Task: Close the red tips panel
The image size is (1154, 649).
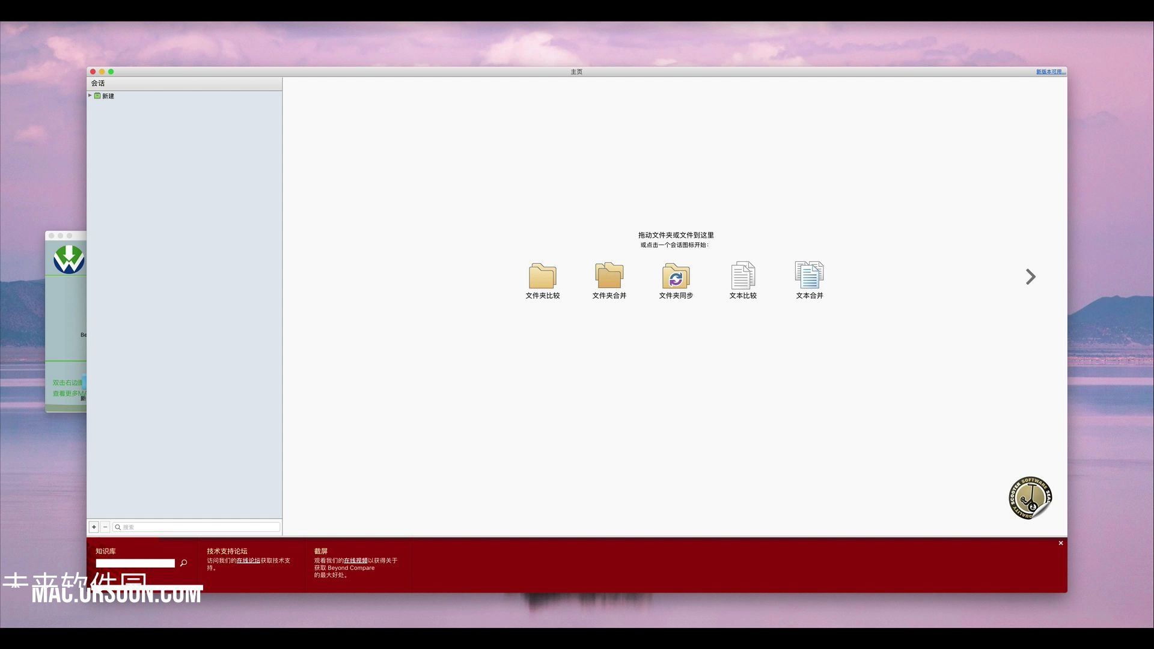Action: coord(1061,543)
